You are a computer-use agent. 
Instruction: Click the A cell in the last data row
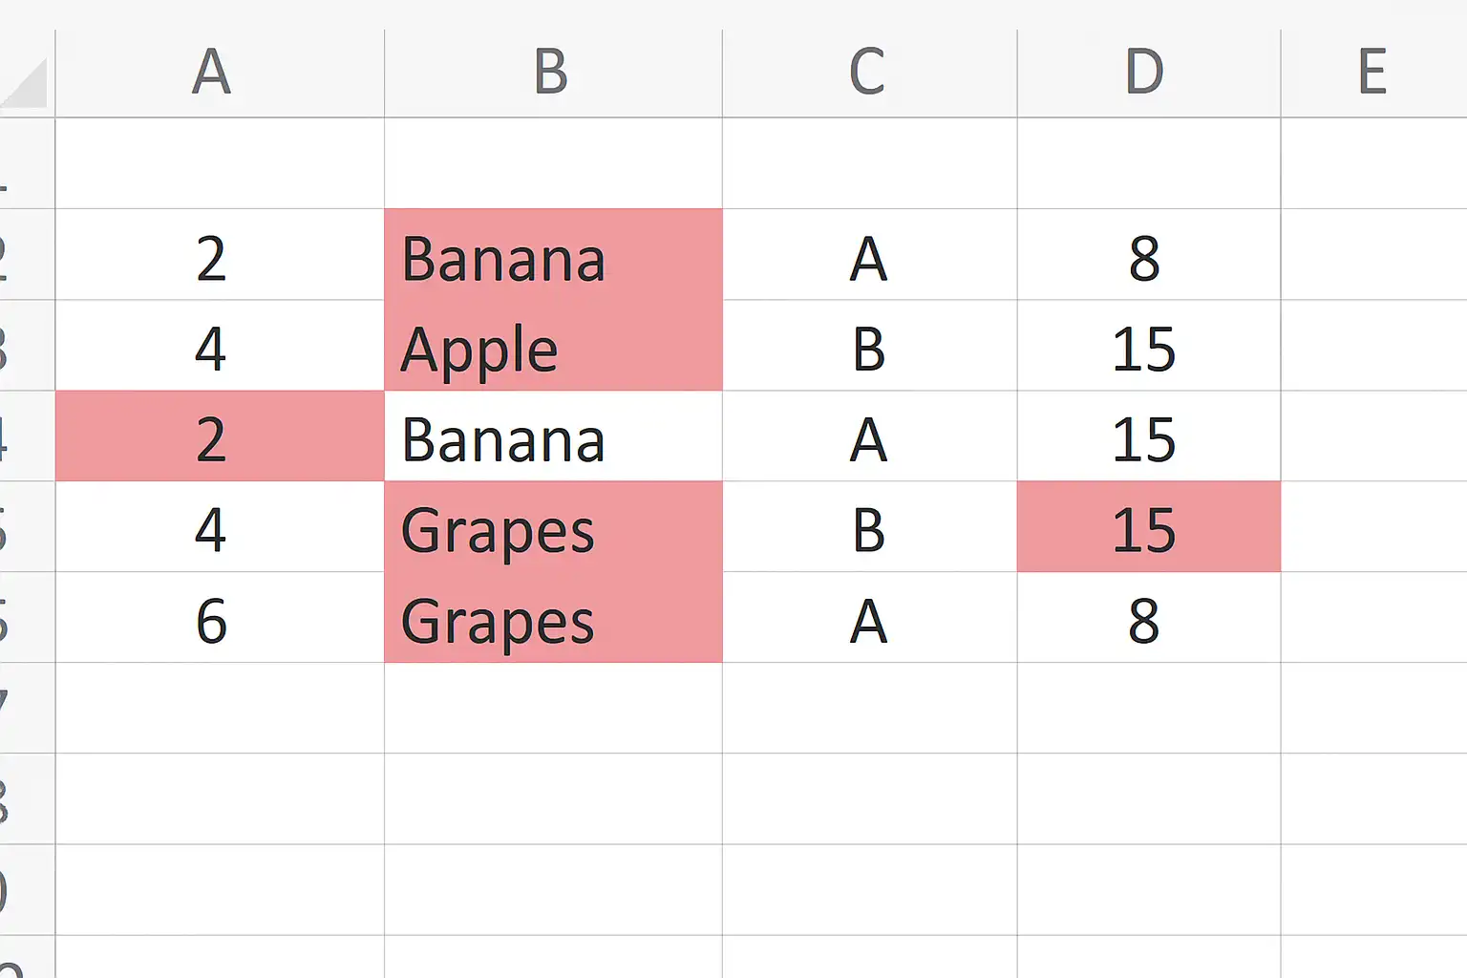870,617
